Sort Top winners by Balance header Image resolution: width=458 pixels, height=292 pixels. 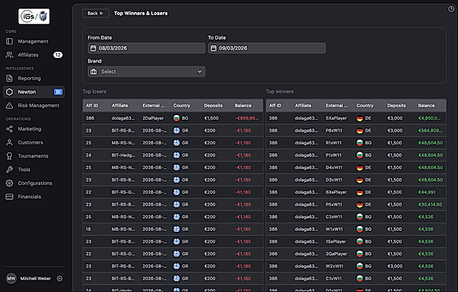click(x=426, y=106)
